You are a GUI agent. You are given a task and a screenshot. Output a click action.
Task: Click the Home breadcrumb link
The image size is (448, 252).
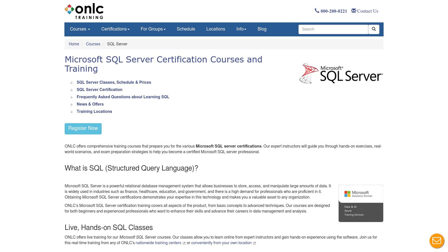[x=74, y=44]
